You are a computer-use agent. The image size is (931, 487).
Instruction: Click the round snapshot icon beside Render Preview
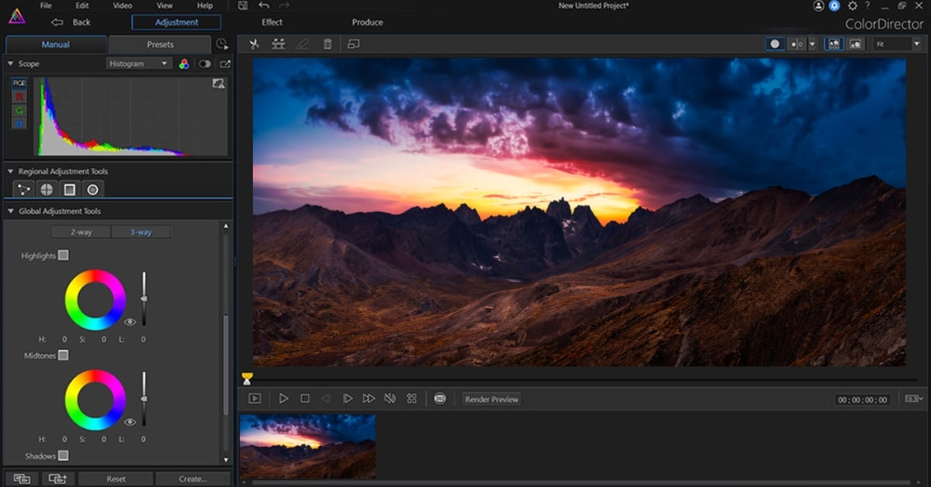pos(440,399)
